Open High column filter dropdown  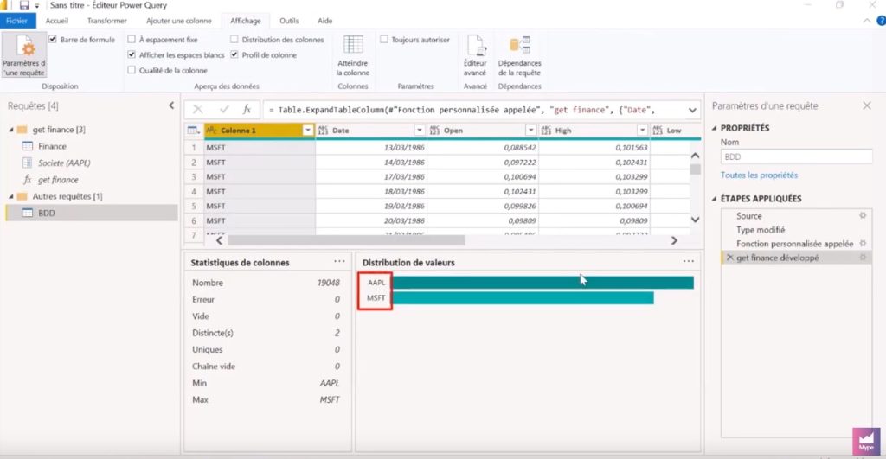pyautogui.click(x=643, y=131)
